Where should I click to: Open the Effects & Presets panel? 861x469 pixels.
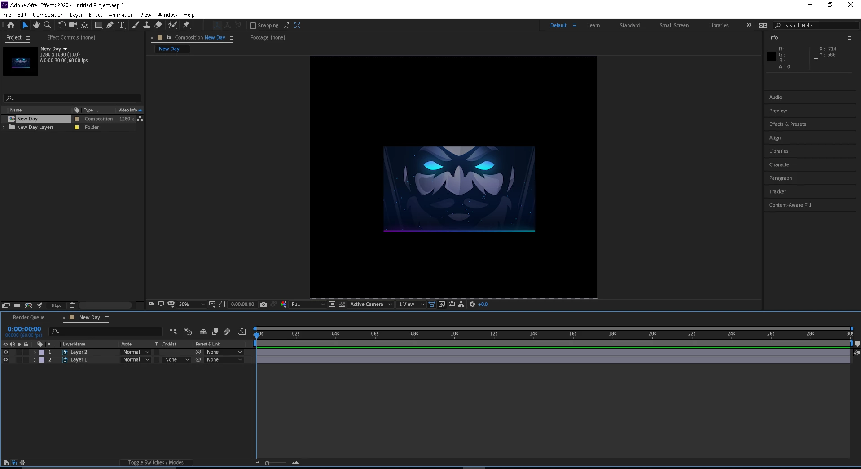tap(787, 124)
